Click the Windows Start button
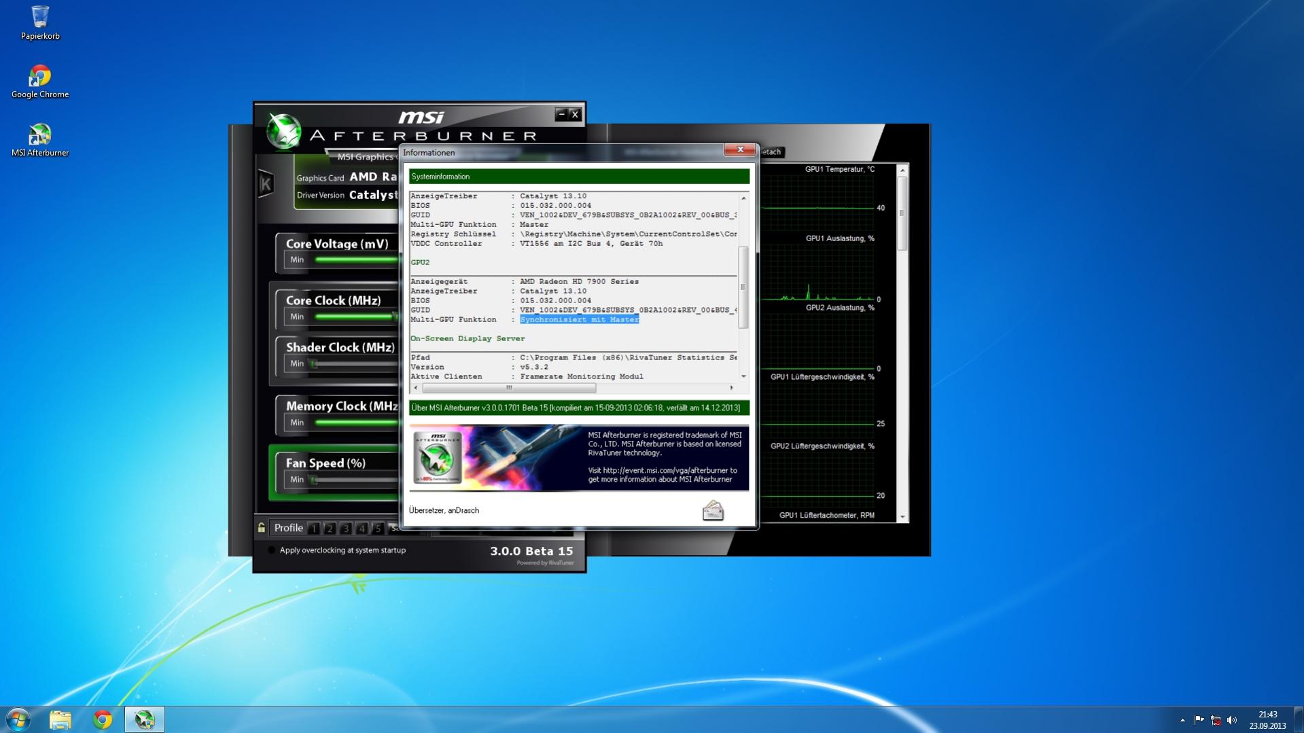Viewport: 1304px width, 733px height. 18,719
